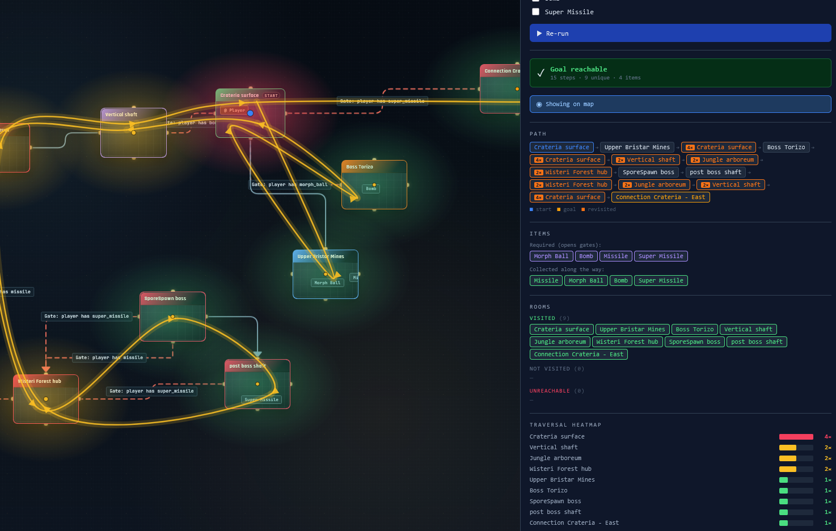Select the Vertical shaft node on map
Viewport: 836px width, 531px height.
(133, 133)
